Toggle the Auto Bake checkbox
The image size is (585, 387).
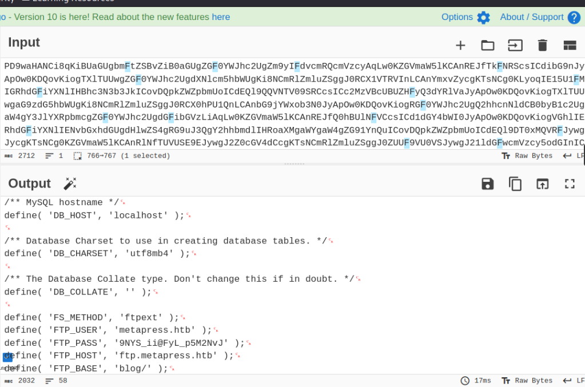click(7, 357)
